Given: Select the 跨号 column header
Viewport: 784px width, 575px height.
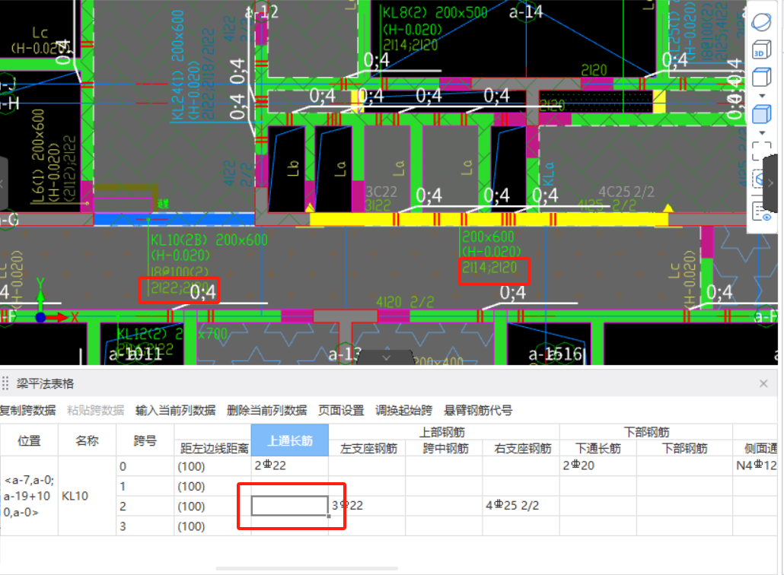Looking at the screenshot, I should tap(145, 440).
